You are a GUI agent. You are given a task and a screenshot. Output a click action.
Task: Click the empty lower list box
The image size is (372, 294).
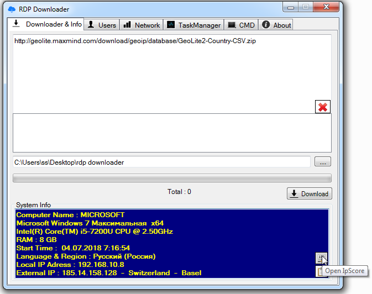(x=172, y=133)
